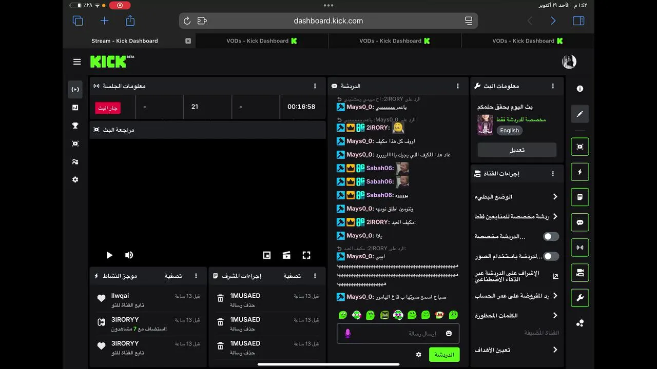Open options menu of إجراءات القناة panel
Image resolution: width=657 pixels, height=369 pixels.
[553, 174]
